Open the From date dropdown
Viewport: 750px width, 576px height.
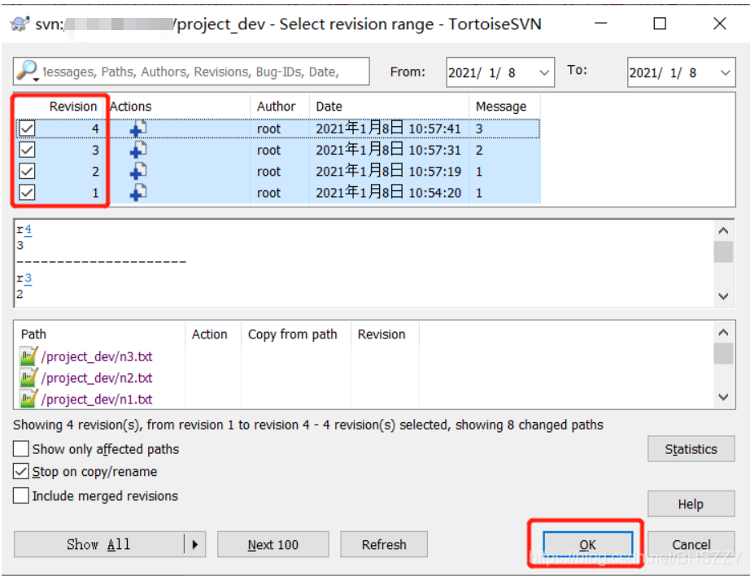[x=545, y=72]
